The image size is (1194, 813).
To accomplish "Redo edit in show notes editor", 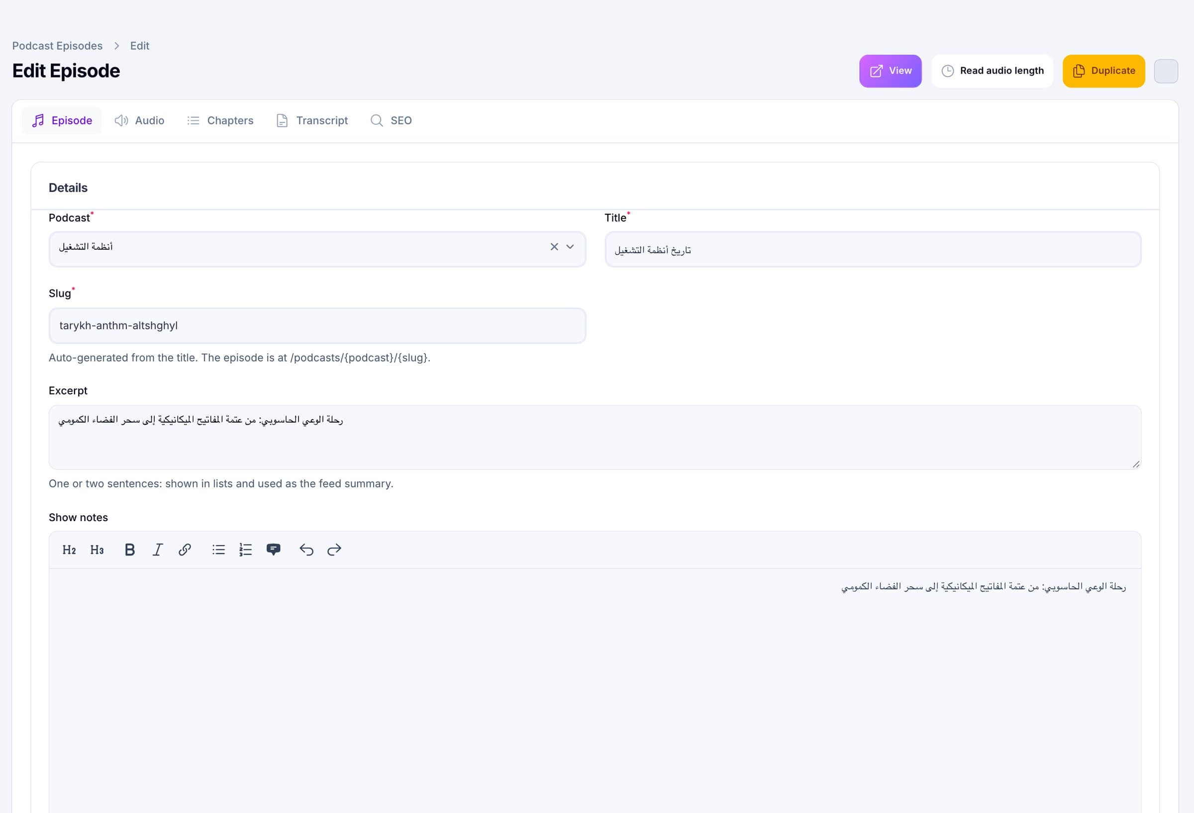I will coord(334,549).
